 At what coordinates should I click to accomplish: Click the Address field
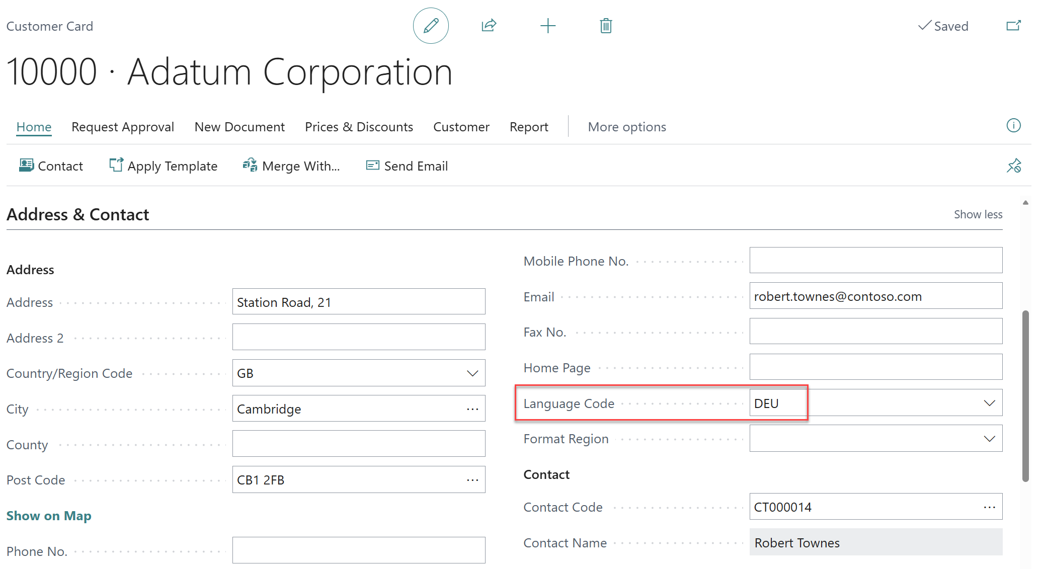pos(359,302)
